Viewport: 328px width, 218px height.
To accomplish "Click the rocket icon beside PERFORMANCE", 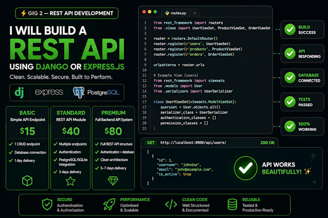I will pyautogui.click(x=109, y=205).
